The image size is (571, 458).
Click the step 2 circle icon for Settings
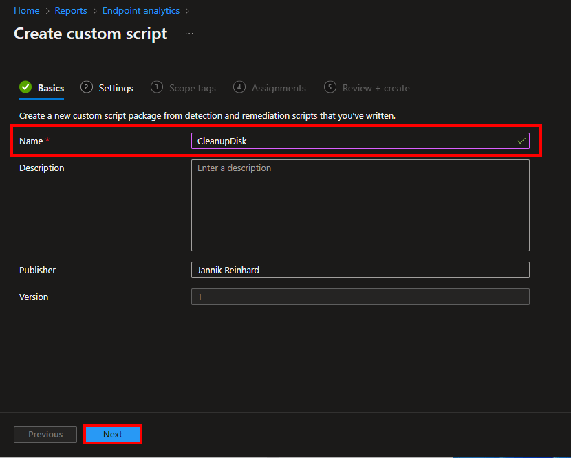click(87, 87)
